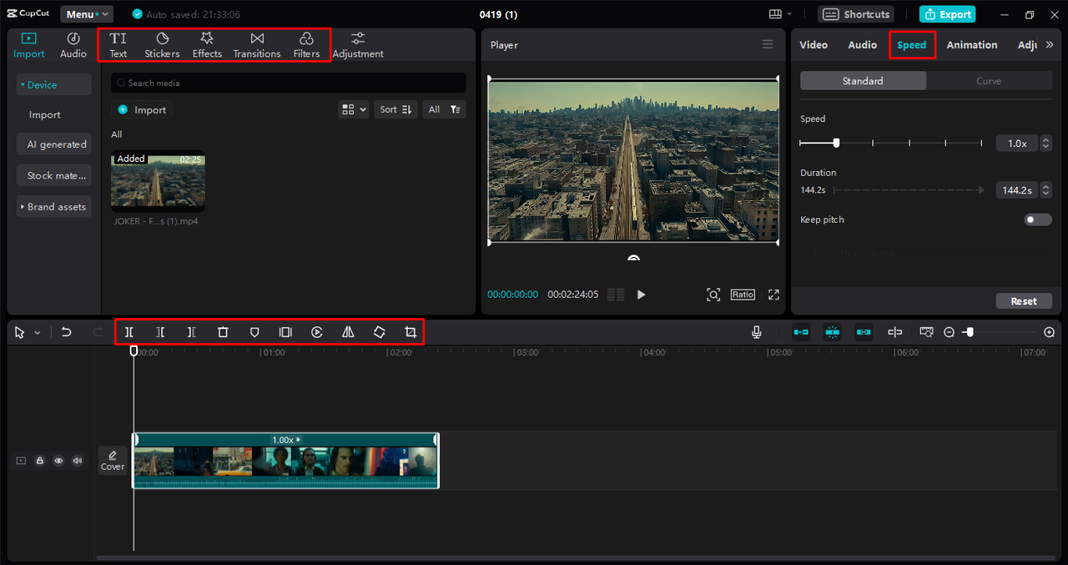
Task: Lock the video track
Action: coord(39,461)
